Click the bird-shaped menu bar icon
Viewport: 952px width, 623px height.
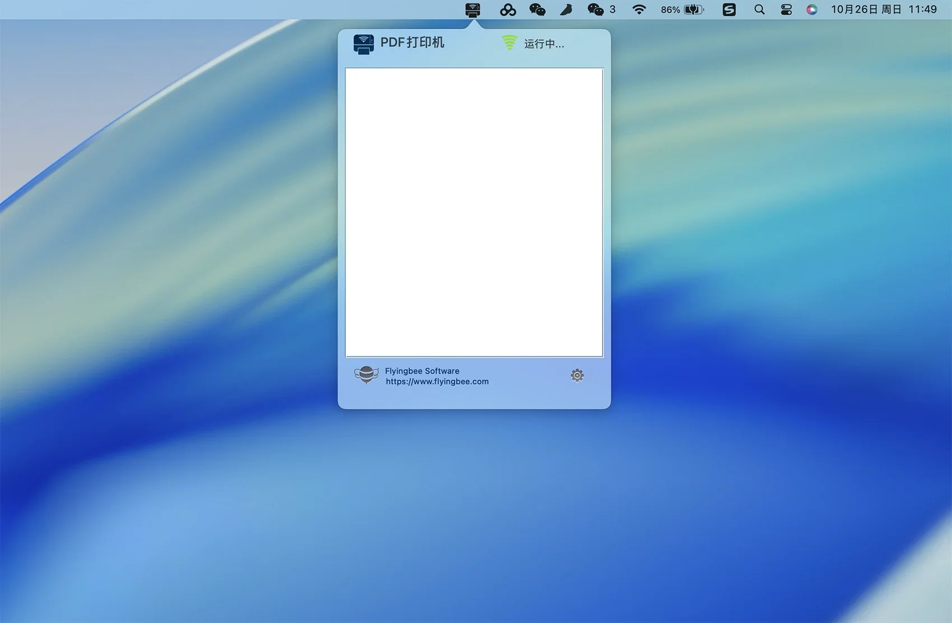566,10
